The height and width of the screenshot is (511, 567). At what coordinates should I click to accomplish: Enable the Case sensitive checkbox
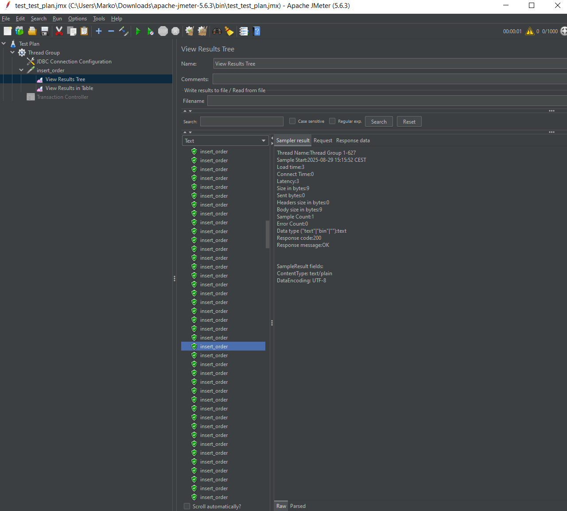click(292, 121)
